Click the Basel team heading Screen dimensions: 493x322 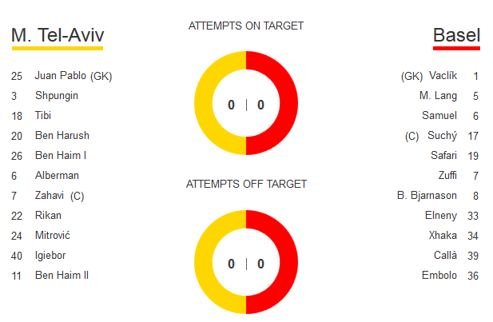click(x=456, y=36)
